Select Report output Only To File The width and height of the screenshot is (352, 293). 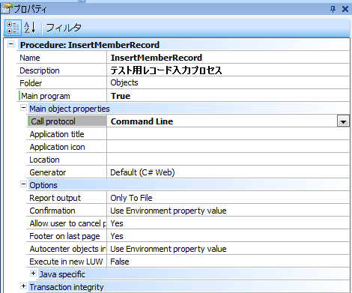[228, 198]
